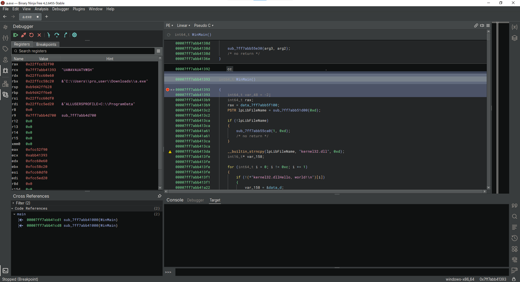Click the Step Return icon

[65, 35]
